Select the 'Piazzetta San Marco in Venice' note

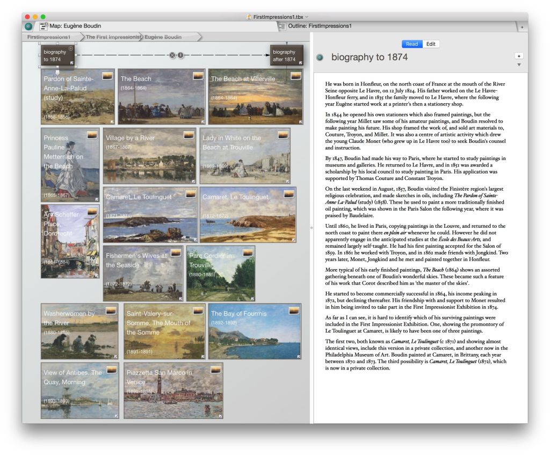tap(173, 391)
